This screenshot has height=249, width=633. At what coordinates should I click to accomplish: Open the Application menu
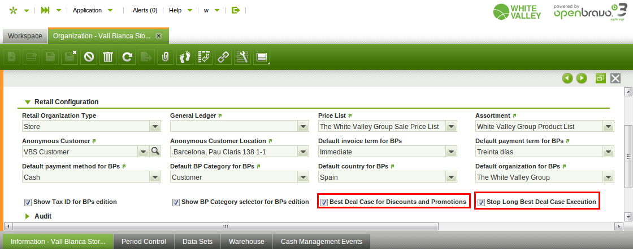coord(92,10)
